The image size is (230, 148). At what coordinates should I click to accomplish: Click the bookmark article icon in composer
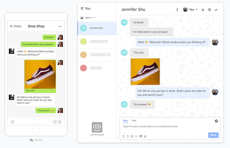click(128, 136)
